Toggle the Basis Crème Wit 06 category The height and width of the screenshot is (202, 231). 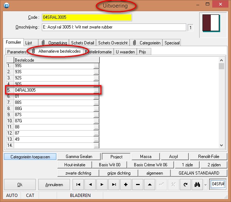[151, 165]
